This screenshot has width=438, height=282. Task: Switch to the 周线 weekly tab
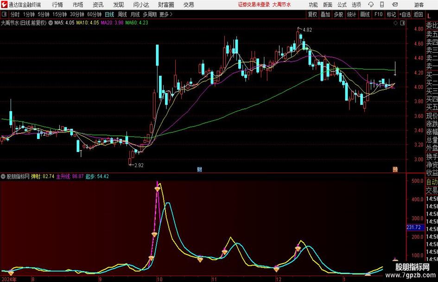(122, 14)
